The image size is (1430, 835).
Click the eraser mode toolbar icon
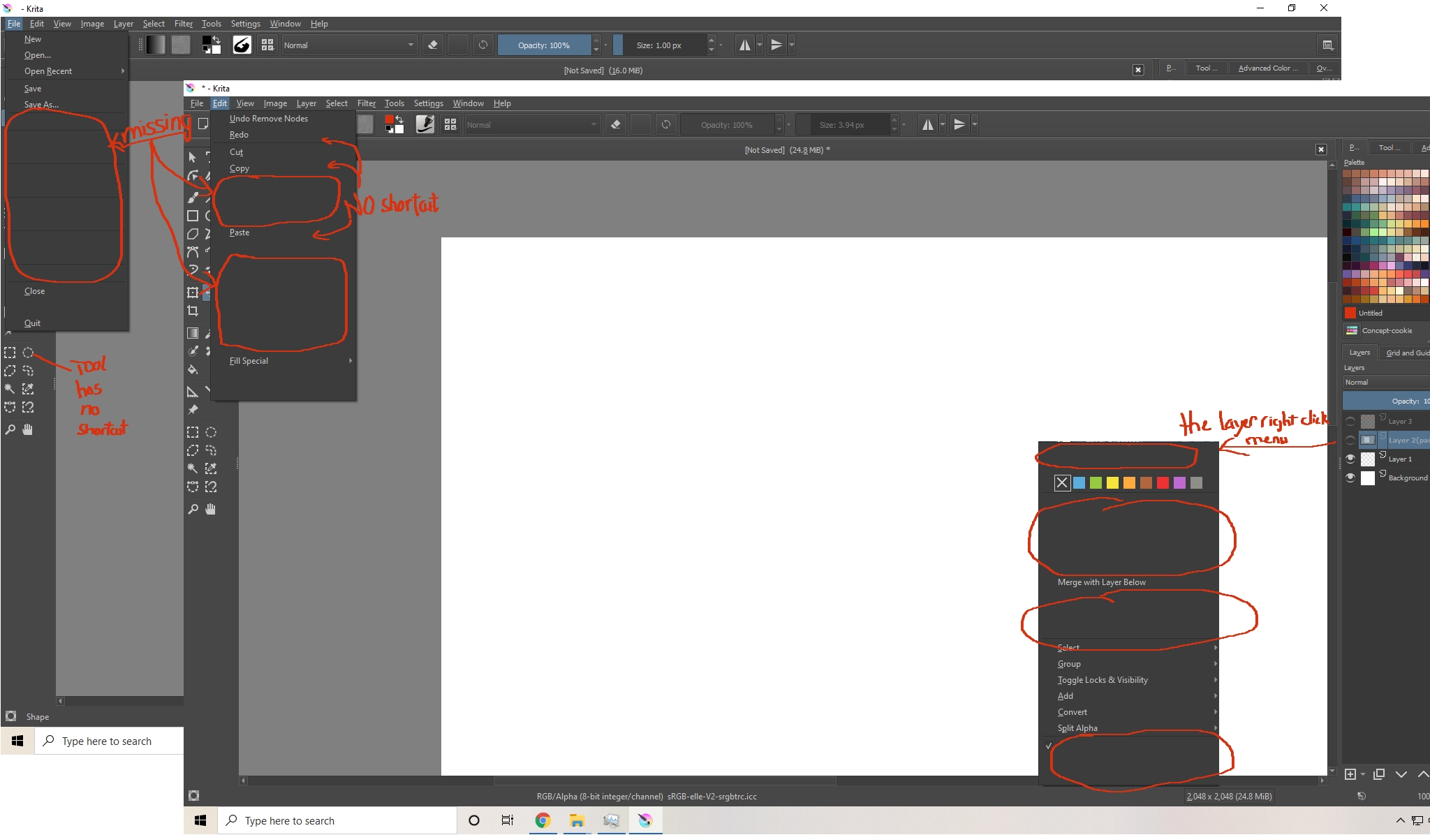point(615,125)
